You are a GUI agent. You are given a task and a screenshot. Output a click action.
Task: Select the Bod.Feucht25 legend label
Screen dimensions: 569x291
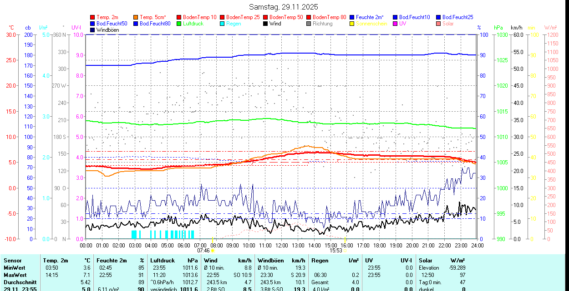pyautogui.click(x=457, y=17)
